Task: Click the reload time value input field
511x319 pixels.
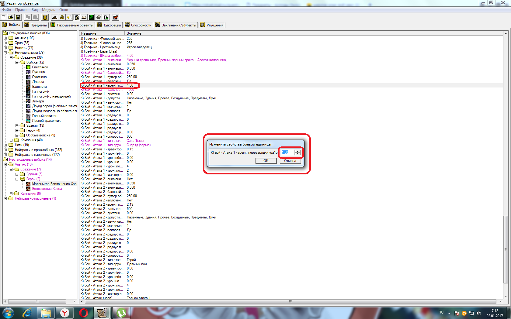Action: [288, 153]
